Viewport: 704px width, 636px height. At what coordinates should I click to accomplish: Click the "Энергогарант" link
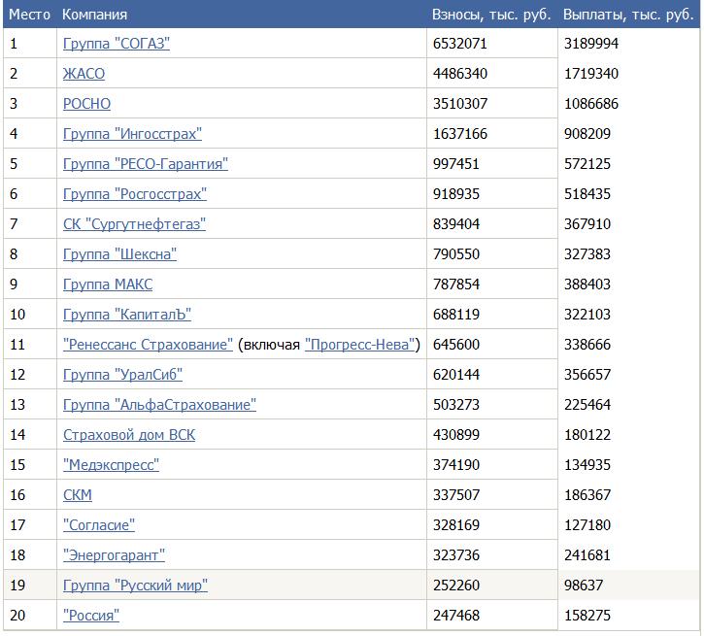tap(114, 555)
